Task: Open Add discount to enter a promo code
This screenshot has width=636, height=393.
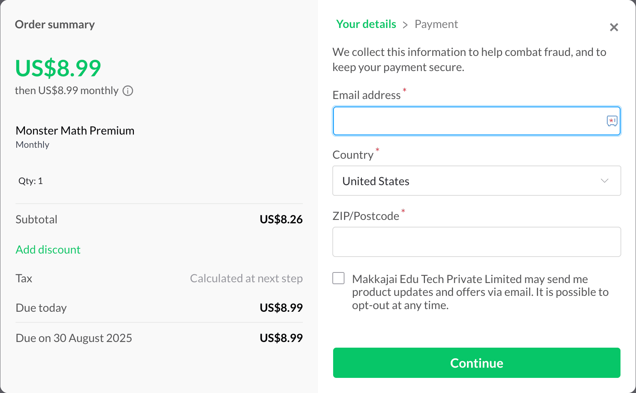Action: click(x=48, y=249)
